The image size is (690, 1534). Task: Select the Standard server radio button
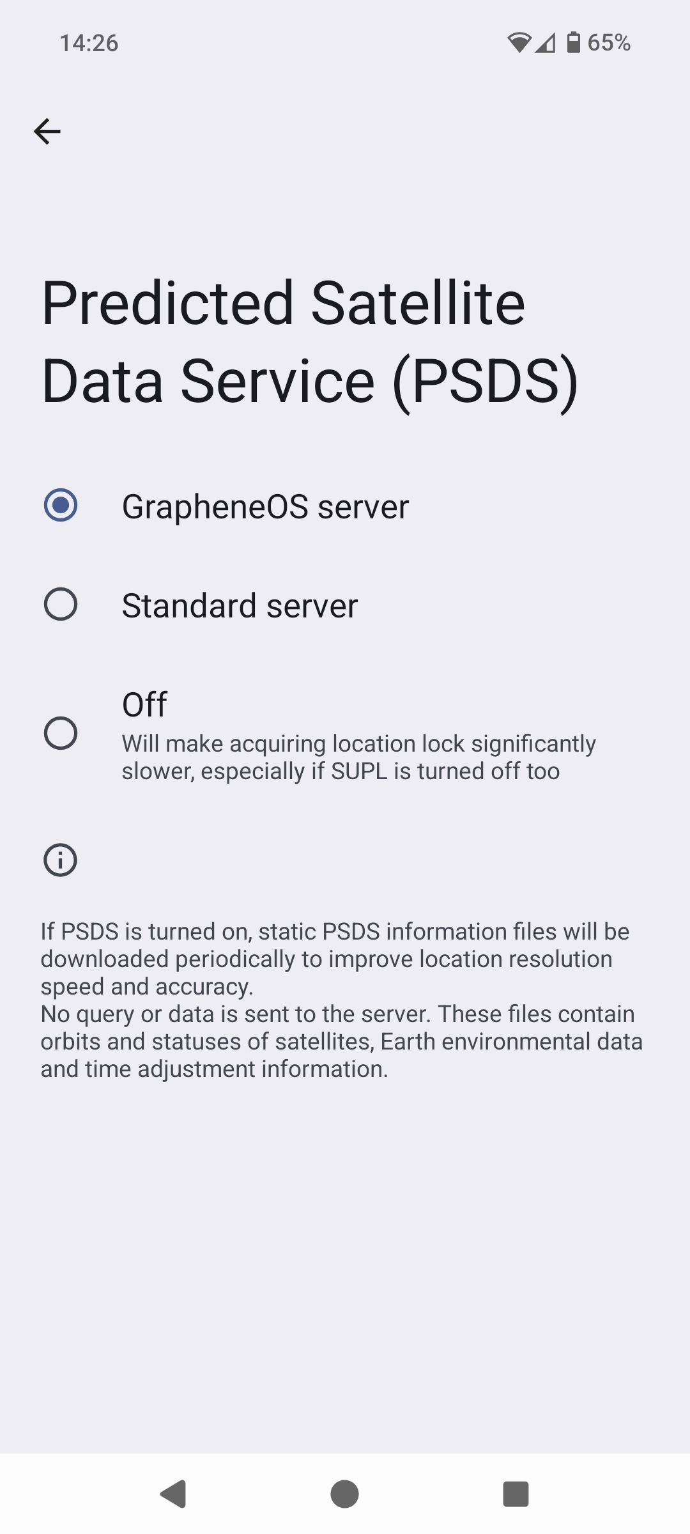[x=61, y=605]
